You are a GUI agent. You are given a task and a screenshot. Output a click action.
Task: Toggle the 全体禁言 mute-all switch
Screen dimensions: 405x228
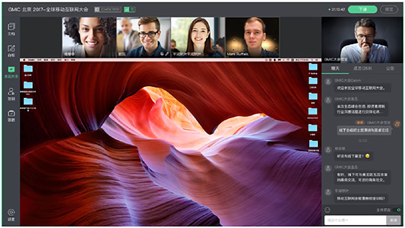click(x=397, y=210)
